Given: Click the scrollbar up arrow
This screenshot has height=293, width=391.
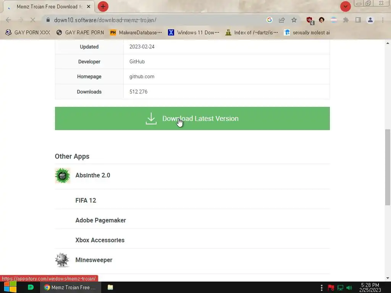Looking at the screenshot, I should pos(388,43).
